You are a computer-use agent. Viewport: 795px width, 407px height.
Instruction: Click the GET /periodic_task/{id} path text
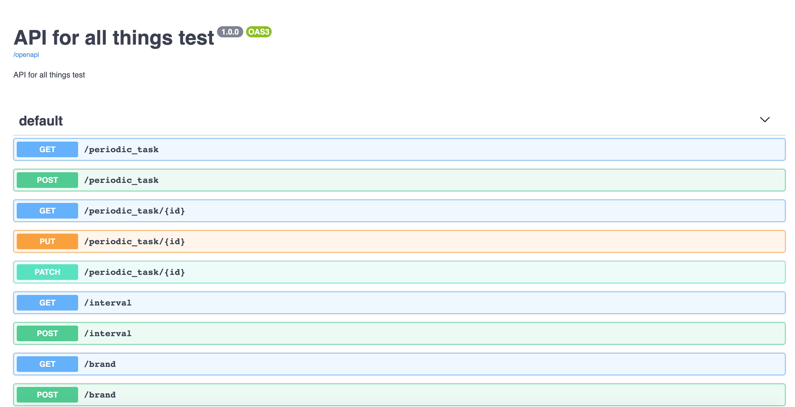(x=134, y=211)
